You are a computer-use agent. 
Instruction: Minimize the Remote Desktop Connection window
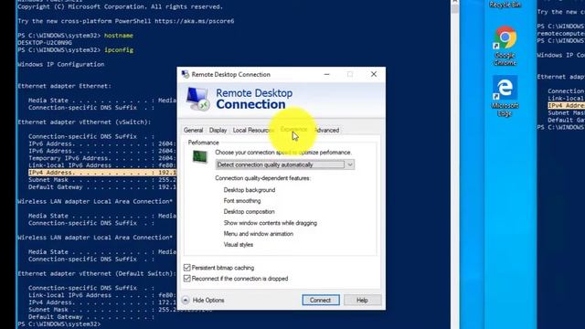tap(327, 74)
